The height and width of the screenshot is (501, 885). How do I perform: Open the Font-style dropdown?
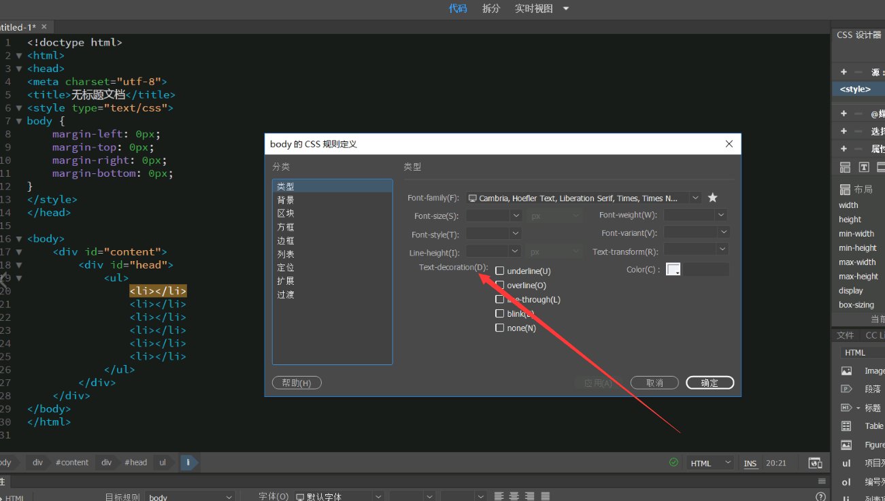[x=516, y=234]
